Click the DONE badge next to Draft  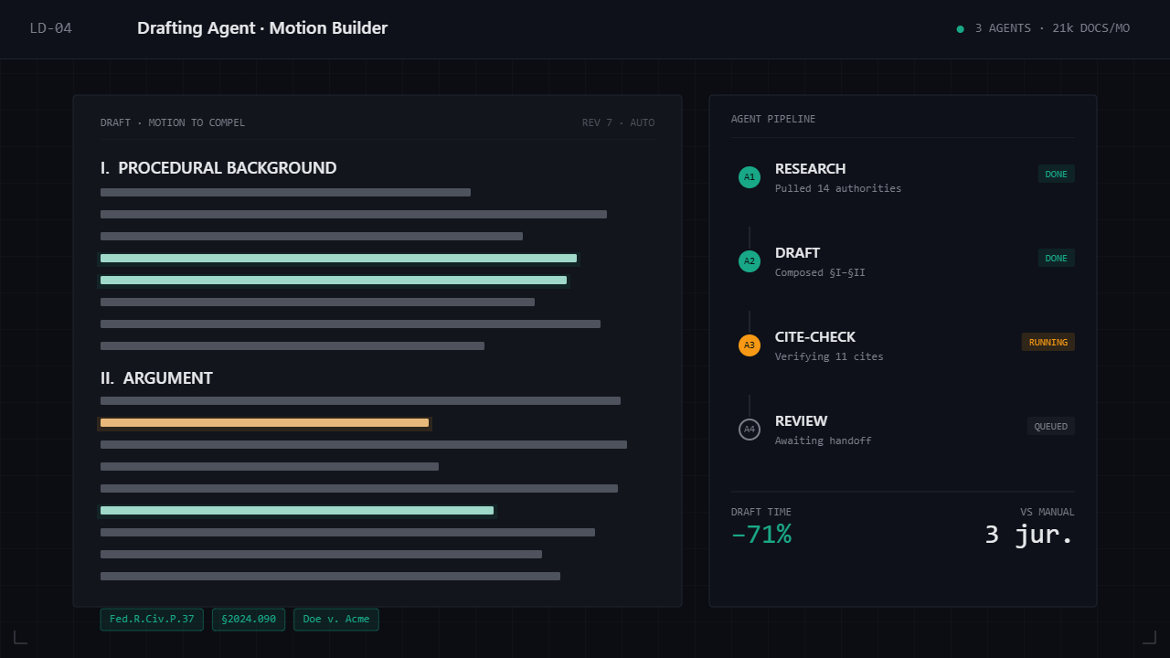pos(1056,258)
